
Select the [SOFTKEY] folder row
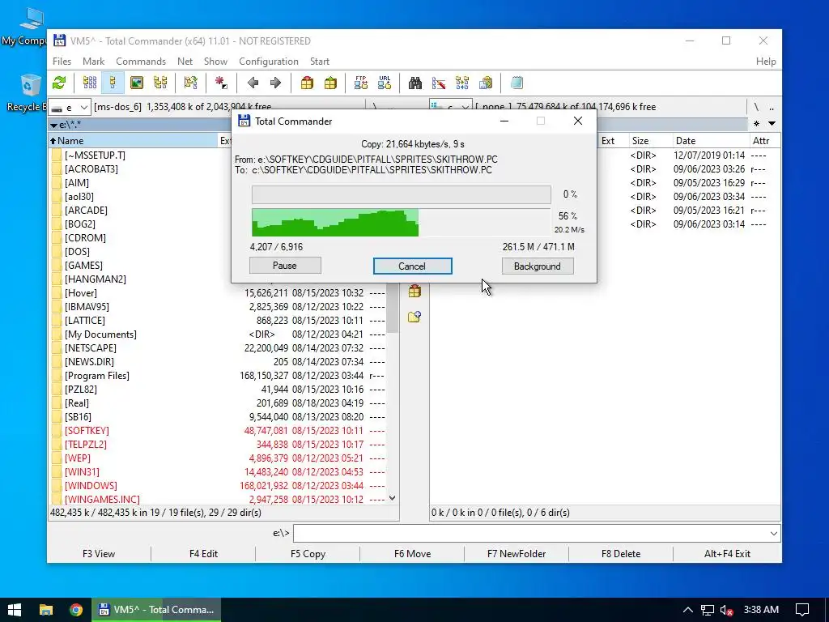point(218,431)
